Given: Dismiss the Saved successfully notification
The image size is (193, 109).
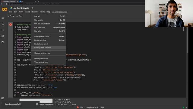Looking at the screenshot, I should pos(37,104).
